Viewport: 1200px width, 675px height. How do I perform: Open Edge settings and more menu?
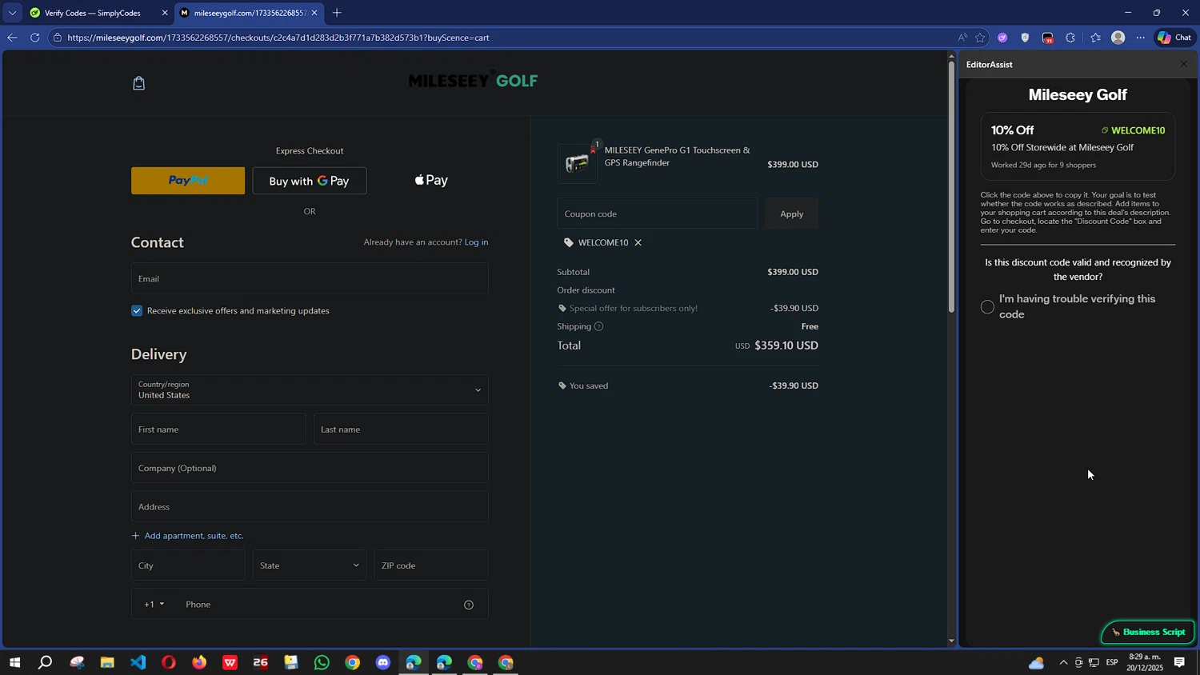(x=1141, y=38)
